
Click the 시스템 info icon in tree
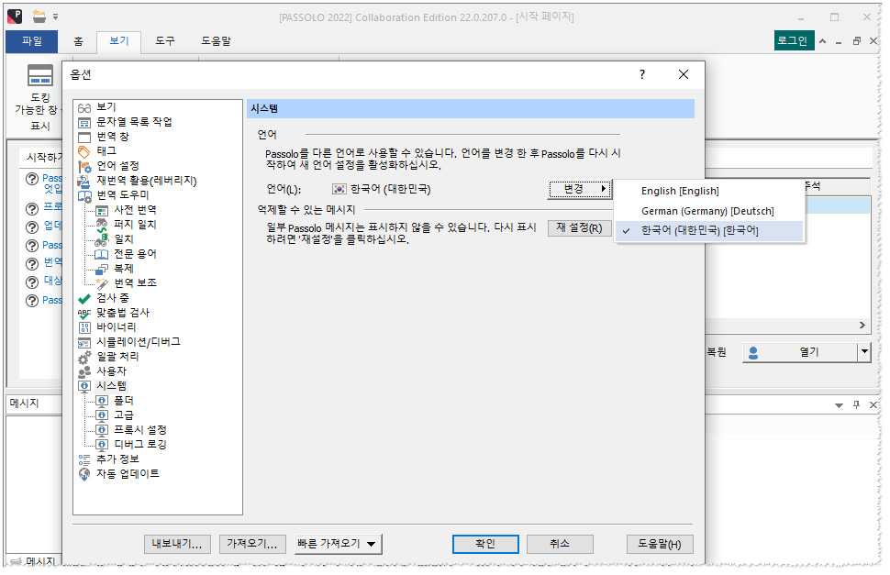click(x=84, y=387)
